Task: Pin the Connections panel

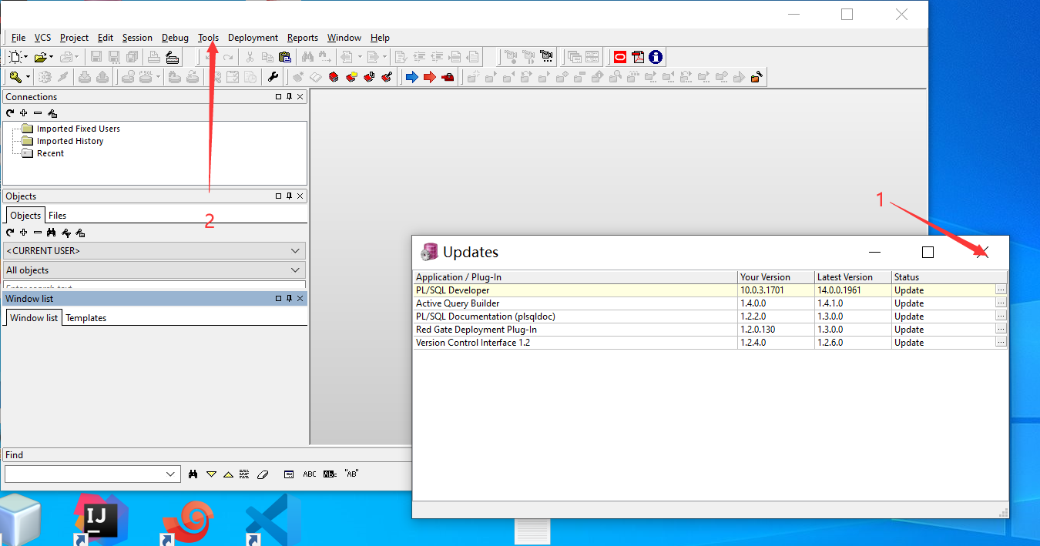Action: [290, 97]
